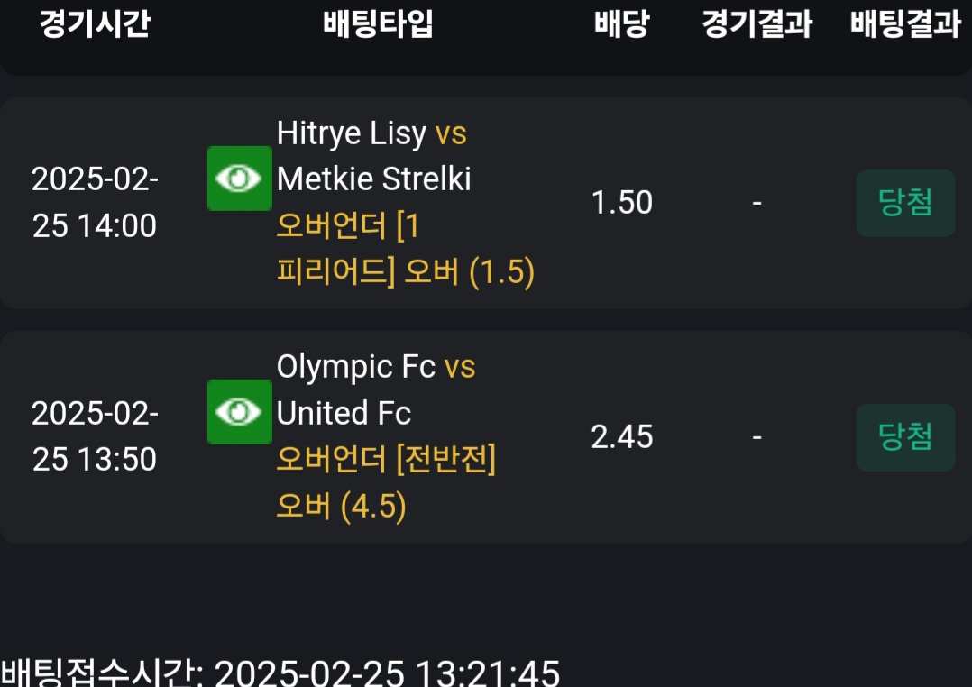Select the 1.50 odds value
972x687 pixels.
[621, 203]
